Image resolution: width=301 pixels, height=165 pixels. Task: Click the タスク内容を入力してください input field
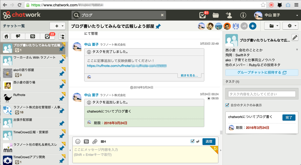pyautogui.click(x=262, y=94)
